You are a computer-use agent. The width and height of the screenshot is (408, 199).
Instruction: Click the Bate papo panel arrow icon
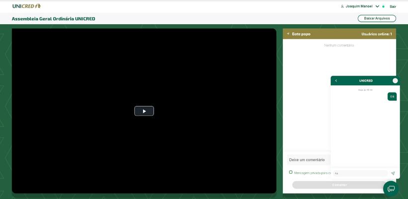[x=288, y=34]
